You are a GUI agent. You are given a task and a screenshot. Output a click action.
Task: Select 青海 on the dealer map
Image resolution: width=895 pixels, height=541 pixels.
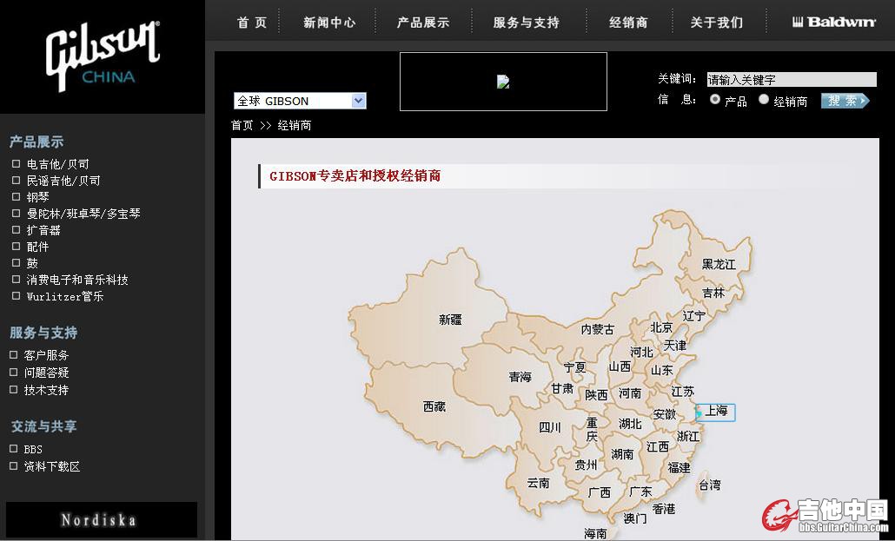coord(520,377)
